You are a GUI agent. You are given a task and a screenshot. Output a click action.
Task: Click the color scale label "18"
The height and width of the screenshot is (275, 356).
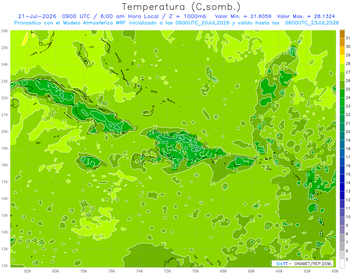coord(348,149)
